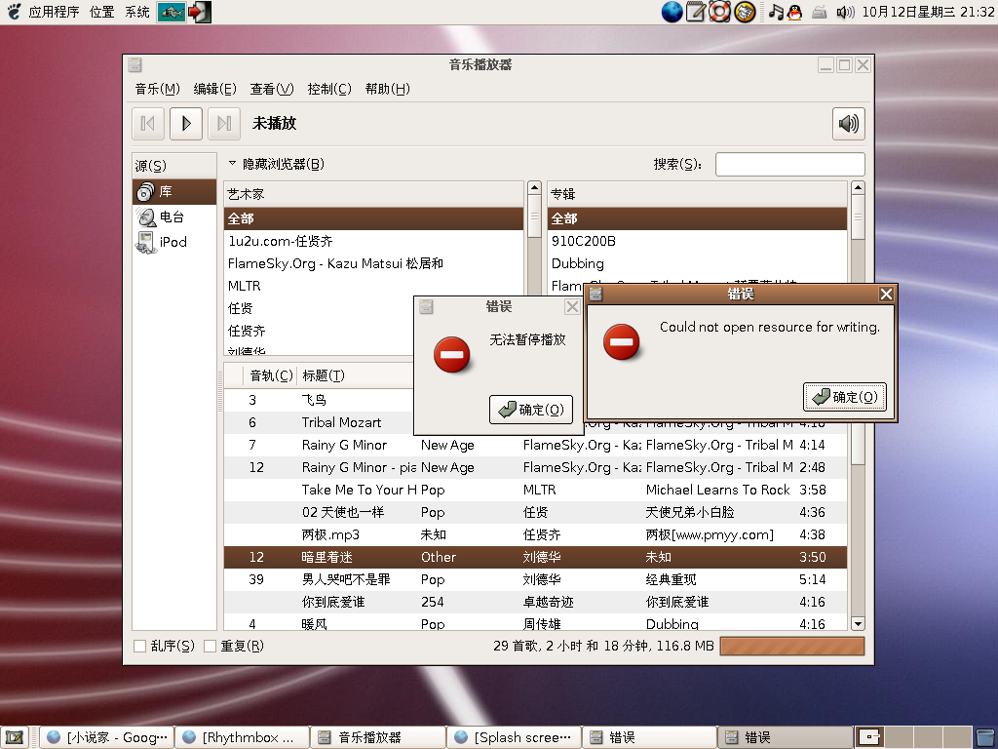Launch the globe web browser icon
Viewport: 998px width, 749px height.
coord(672,12)
